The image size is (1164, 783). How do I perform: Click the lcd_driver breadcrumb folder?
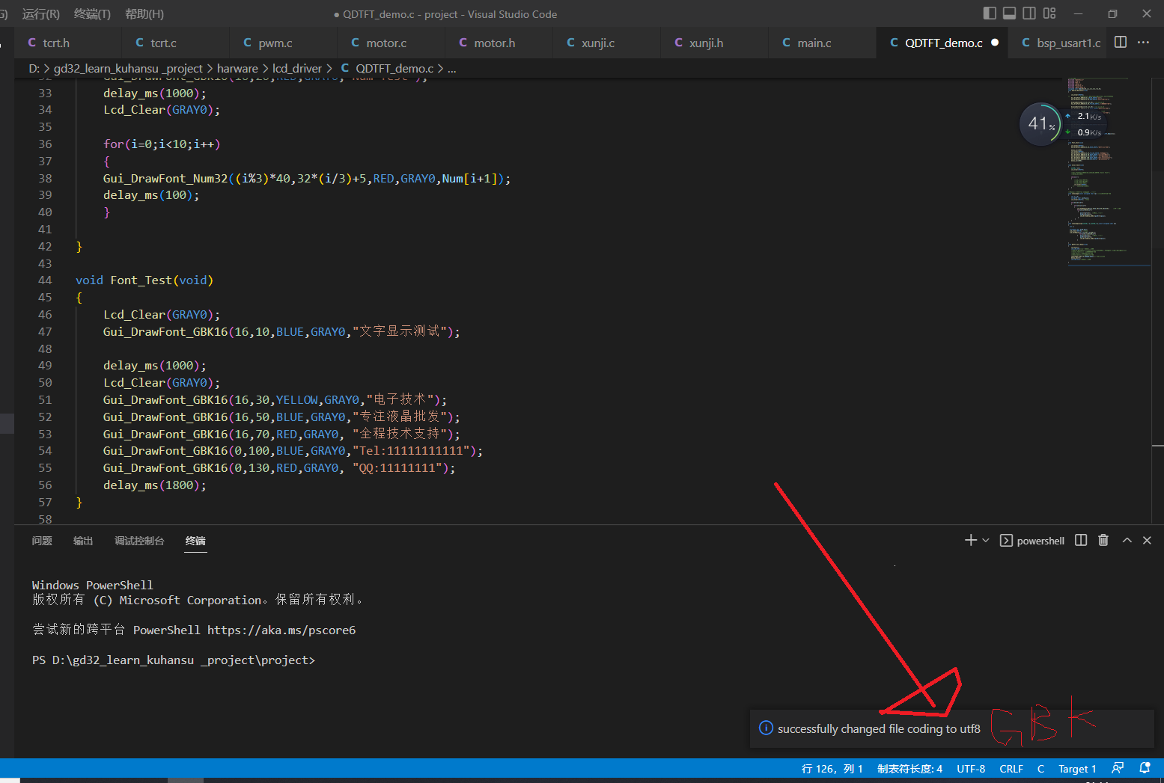(296, 69)
